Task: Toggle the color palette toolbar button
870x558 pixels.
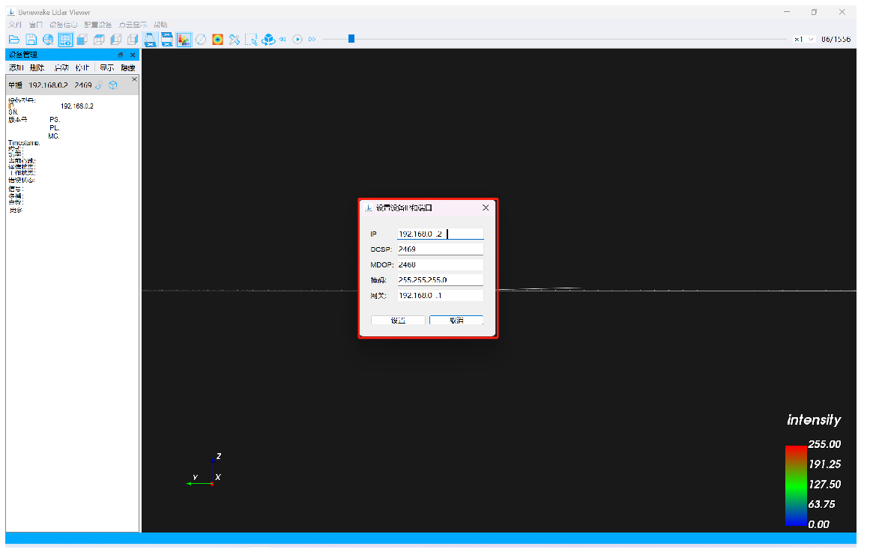Action: [x=184, y=40]
